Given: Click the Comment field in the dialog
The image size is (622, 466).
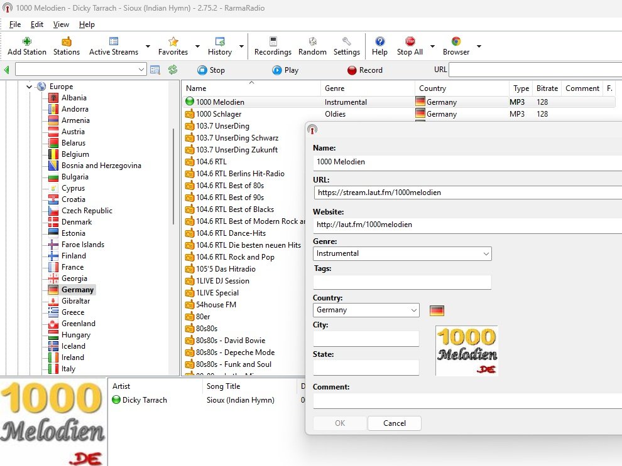Looking at the screenshot, I should pyautogui.click(x=467, y=401).
